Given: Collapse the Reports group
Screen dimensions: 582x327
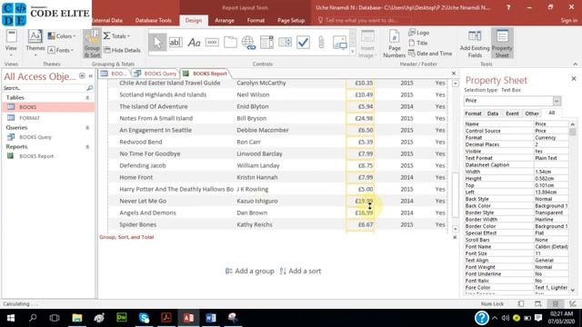Looking at the screenshot, I should click(x=87, y=147).
